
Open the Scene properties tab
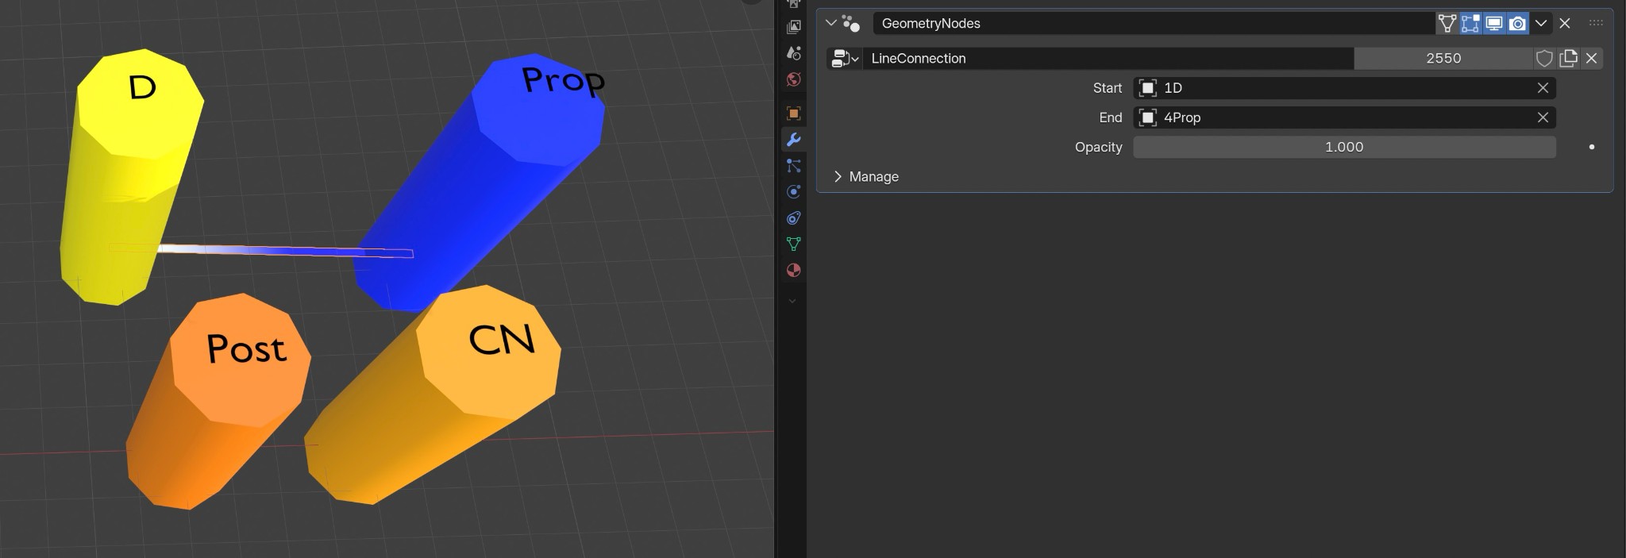coord(793,54)
